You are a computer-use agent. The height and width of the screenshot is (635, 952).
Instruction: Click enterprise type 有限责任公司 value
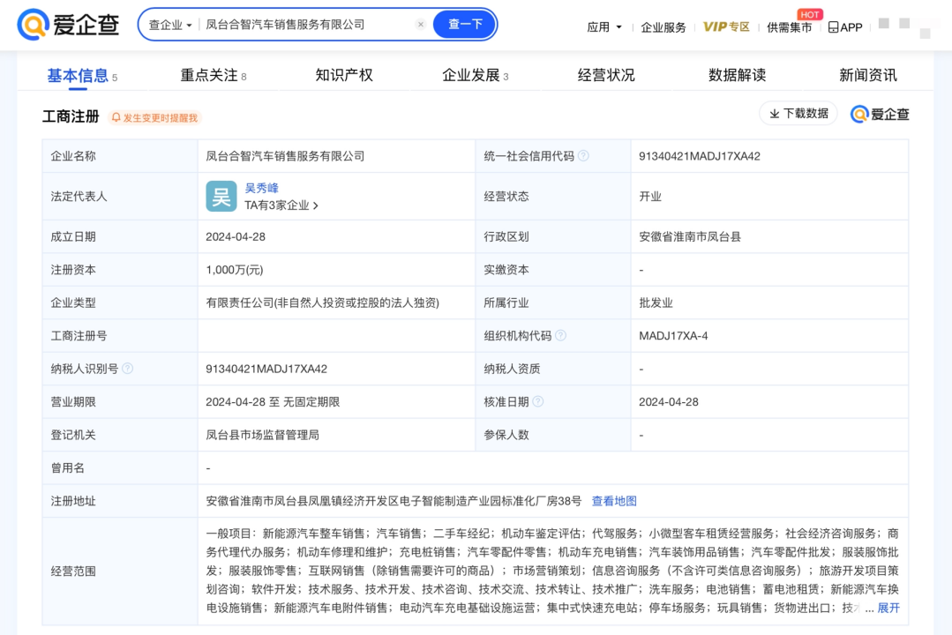[322, 303]
